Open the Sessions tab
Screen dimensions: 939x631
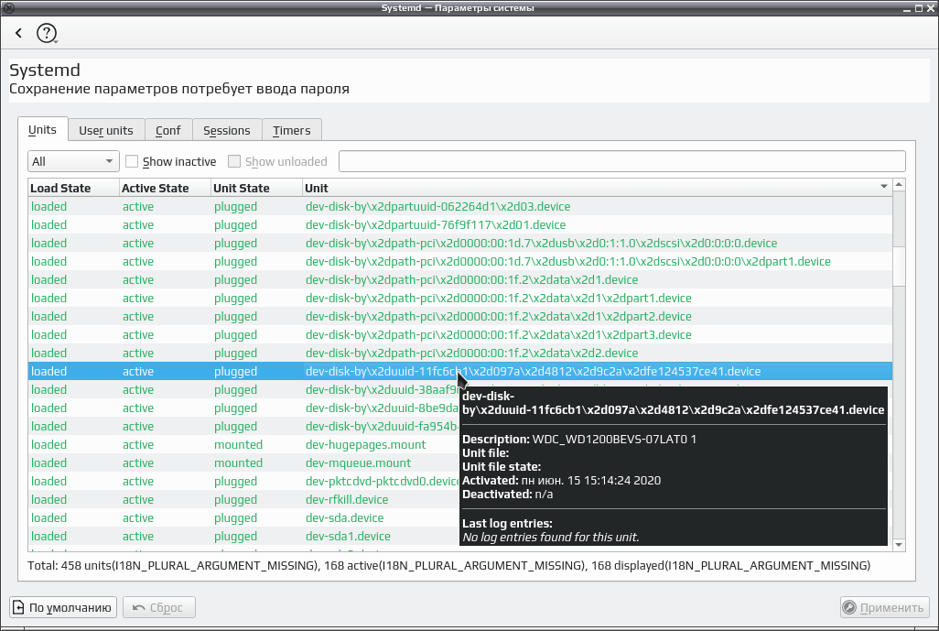227,130
